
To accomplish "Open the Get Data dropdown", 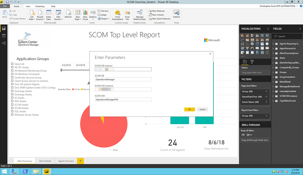I will 32,15.
